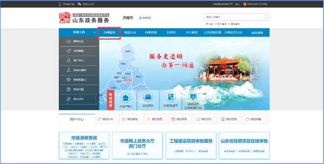Open the 办事咨询 nav tab
The width and height of the screenshot is (324, 164).
[x=151, y=33]
